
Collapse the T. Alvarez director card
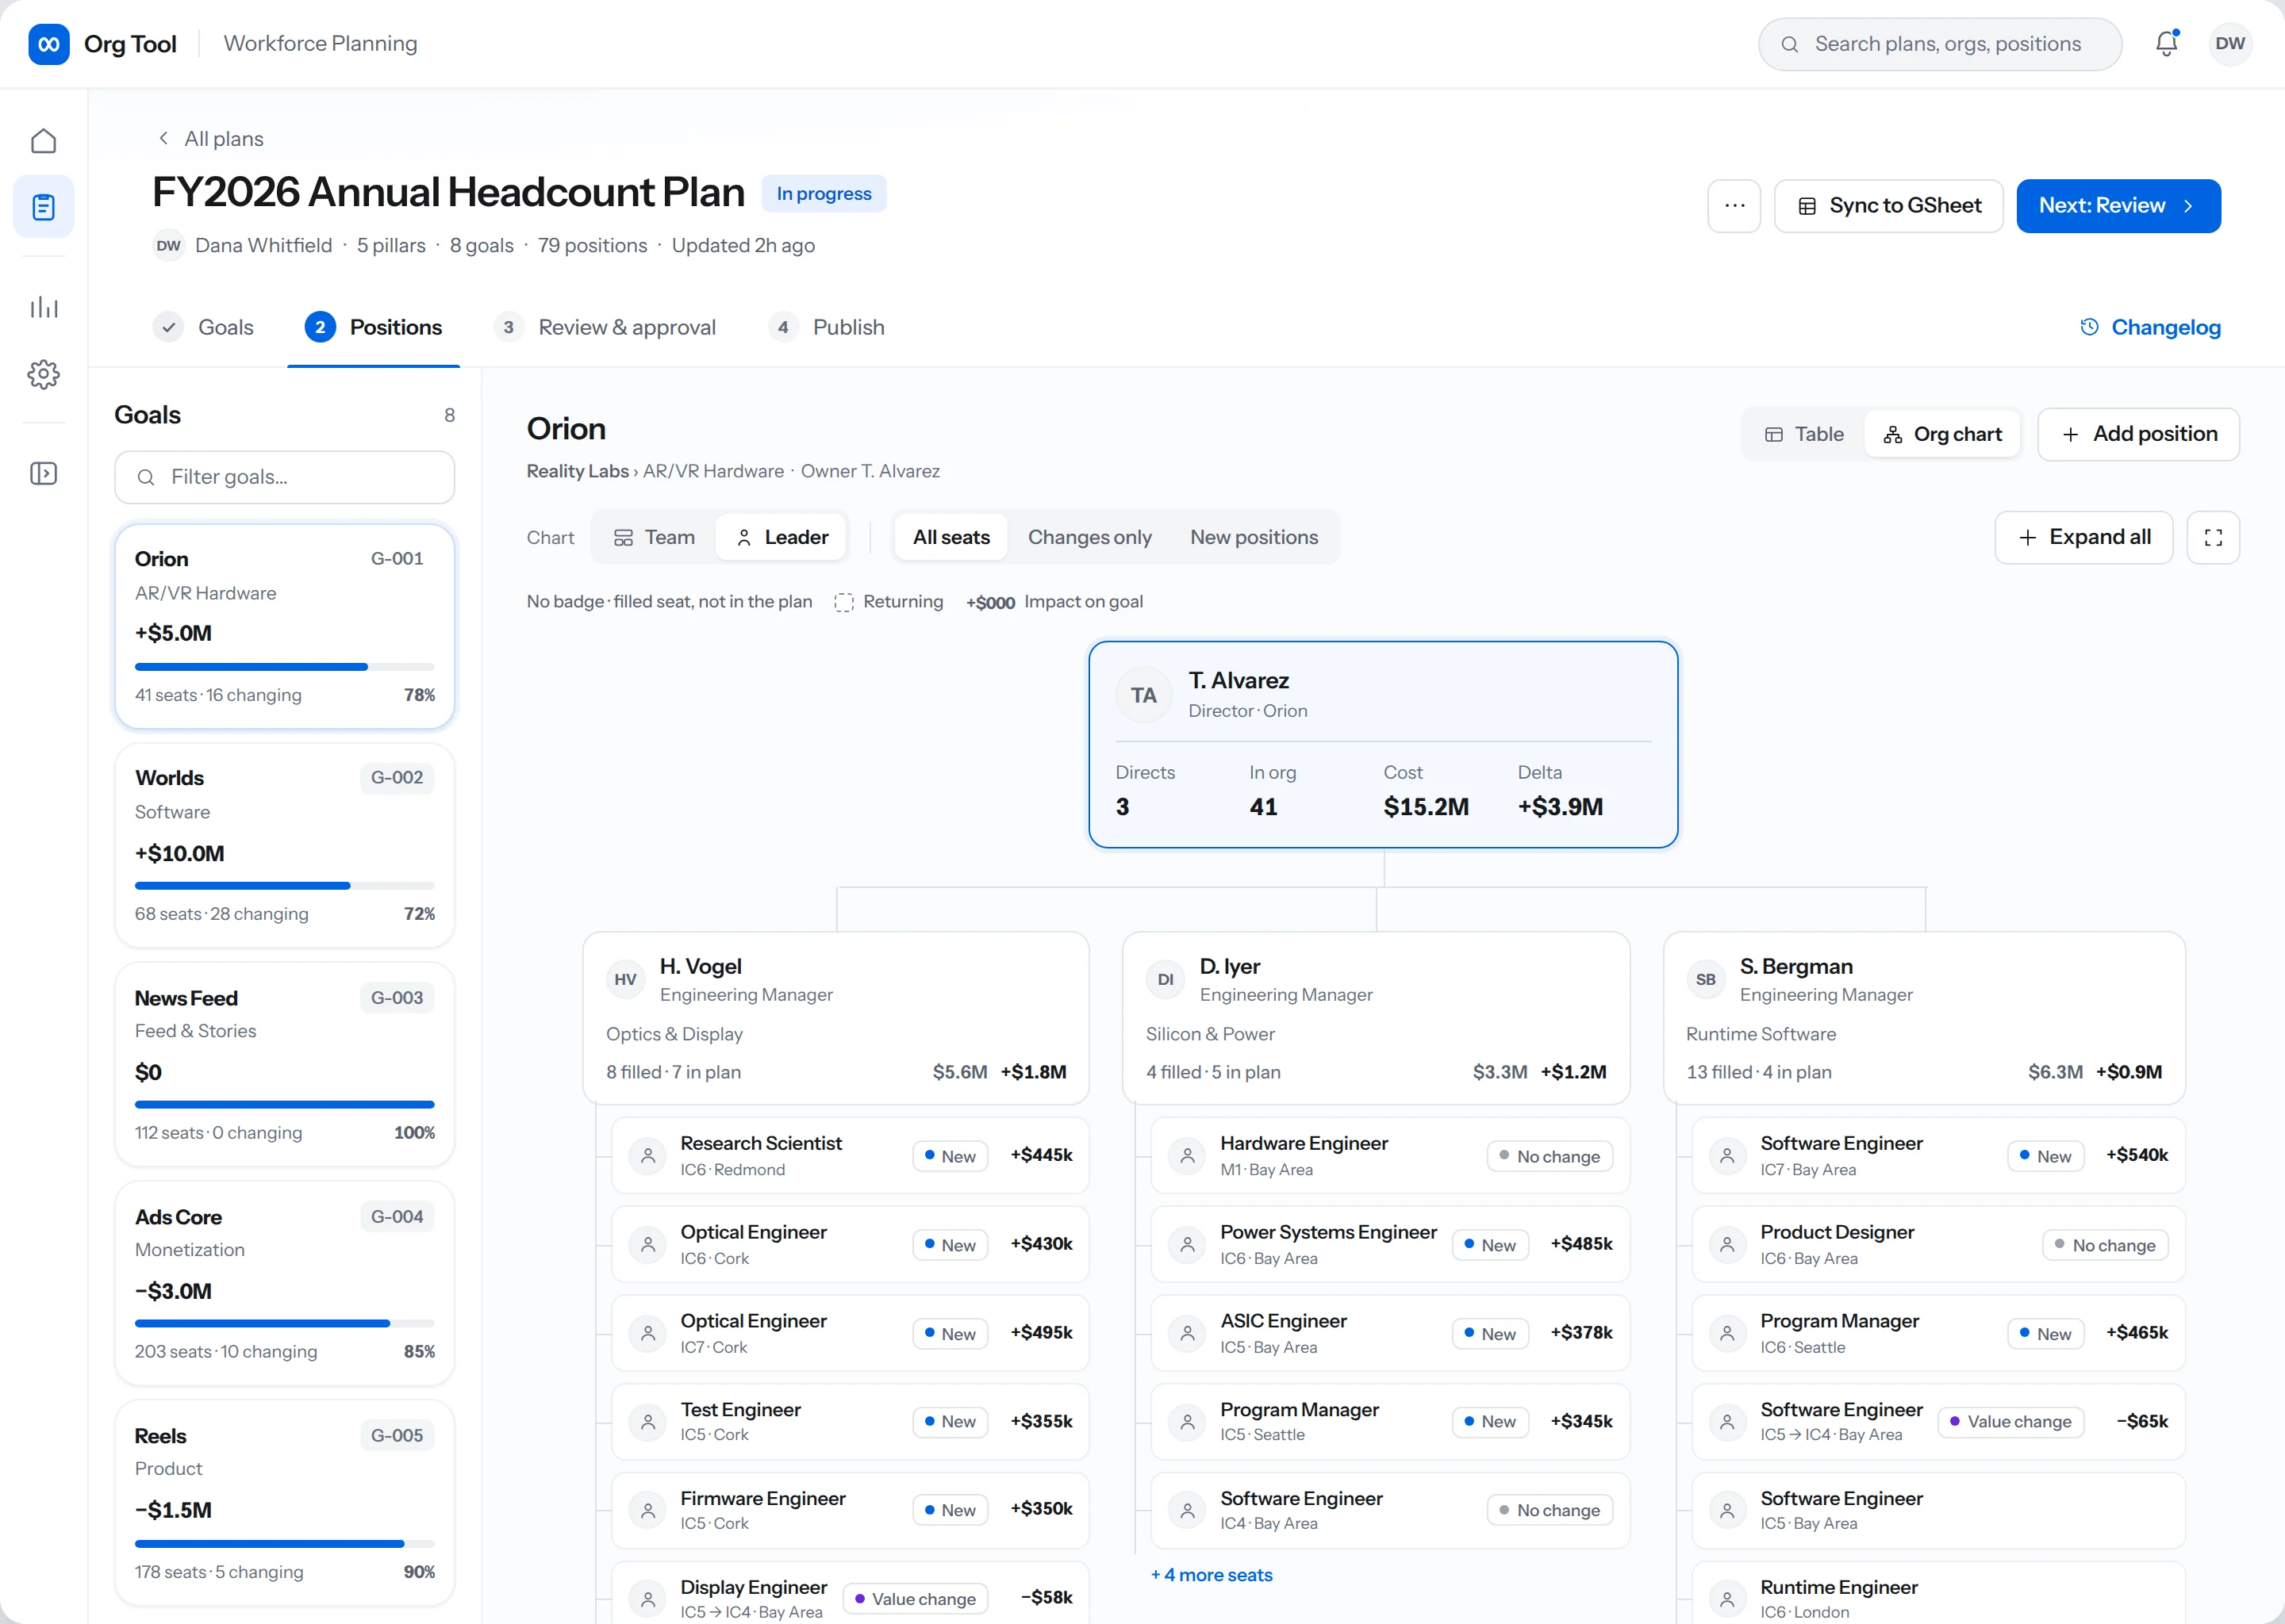[1383, 744]
